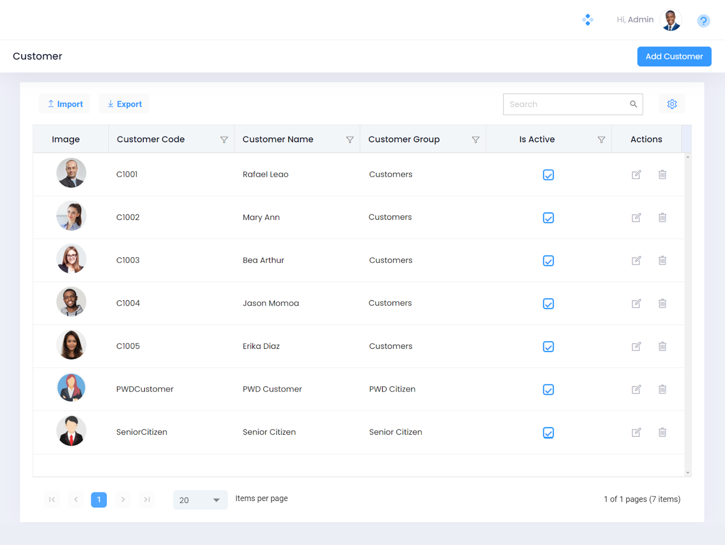Click the Import button
725x545 pixels.
(65, 104)
